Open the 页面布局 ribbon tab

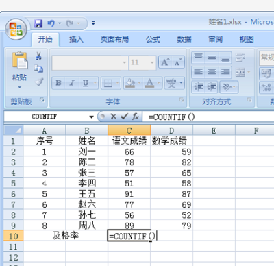(x=114, y=39)
